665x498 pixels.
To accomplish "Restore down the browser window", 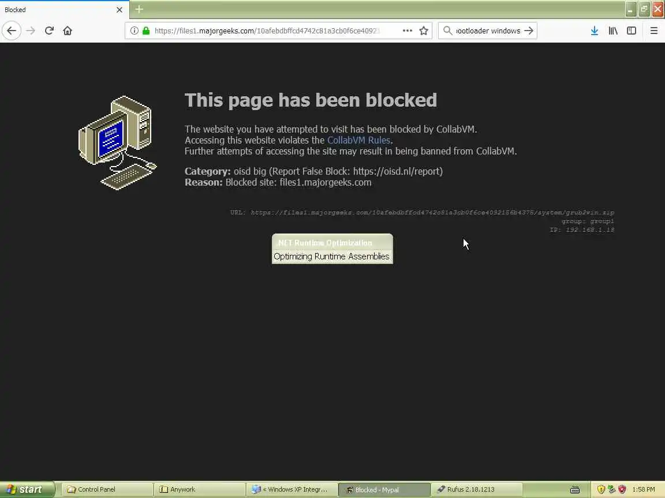I will (x=644, y=9).
